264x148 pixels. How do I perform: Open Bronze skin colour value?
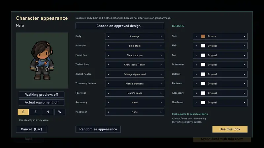tap(212, 37)
